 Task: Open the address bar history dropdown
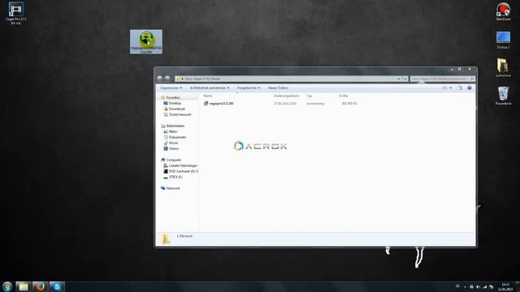399,79
